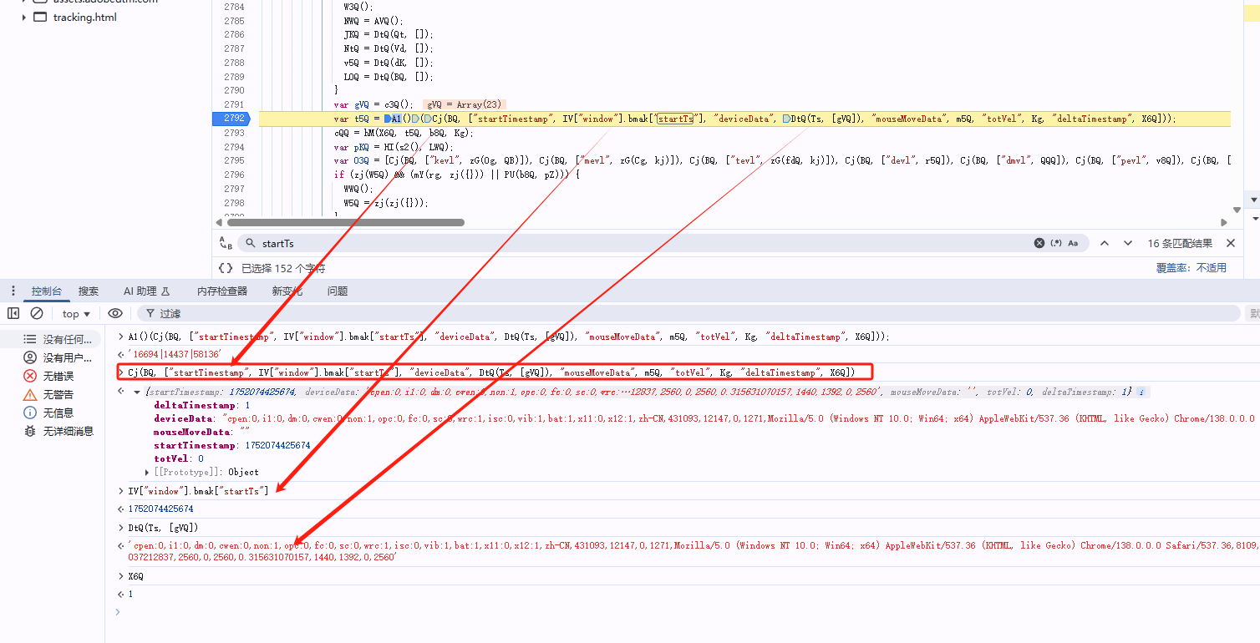Toggle breakpoint on line 2792
This screenshot has width=1260, height=643.
(234, 119)
